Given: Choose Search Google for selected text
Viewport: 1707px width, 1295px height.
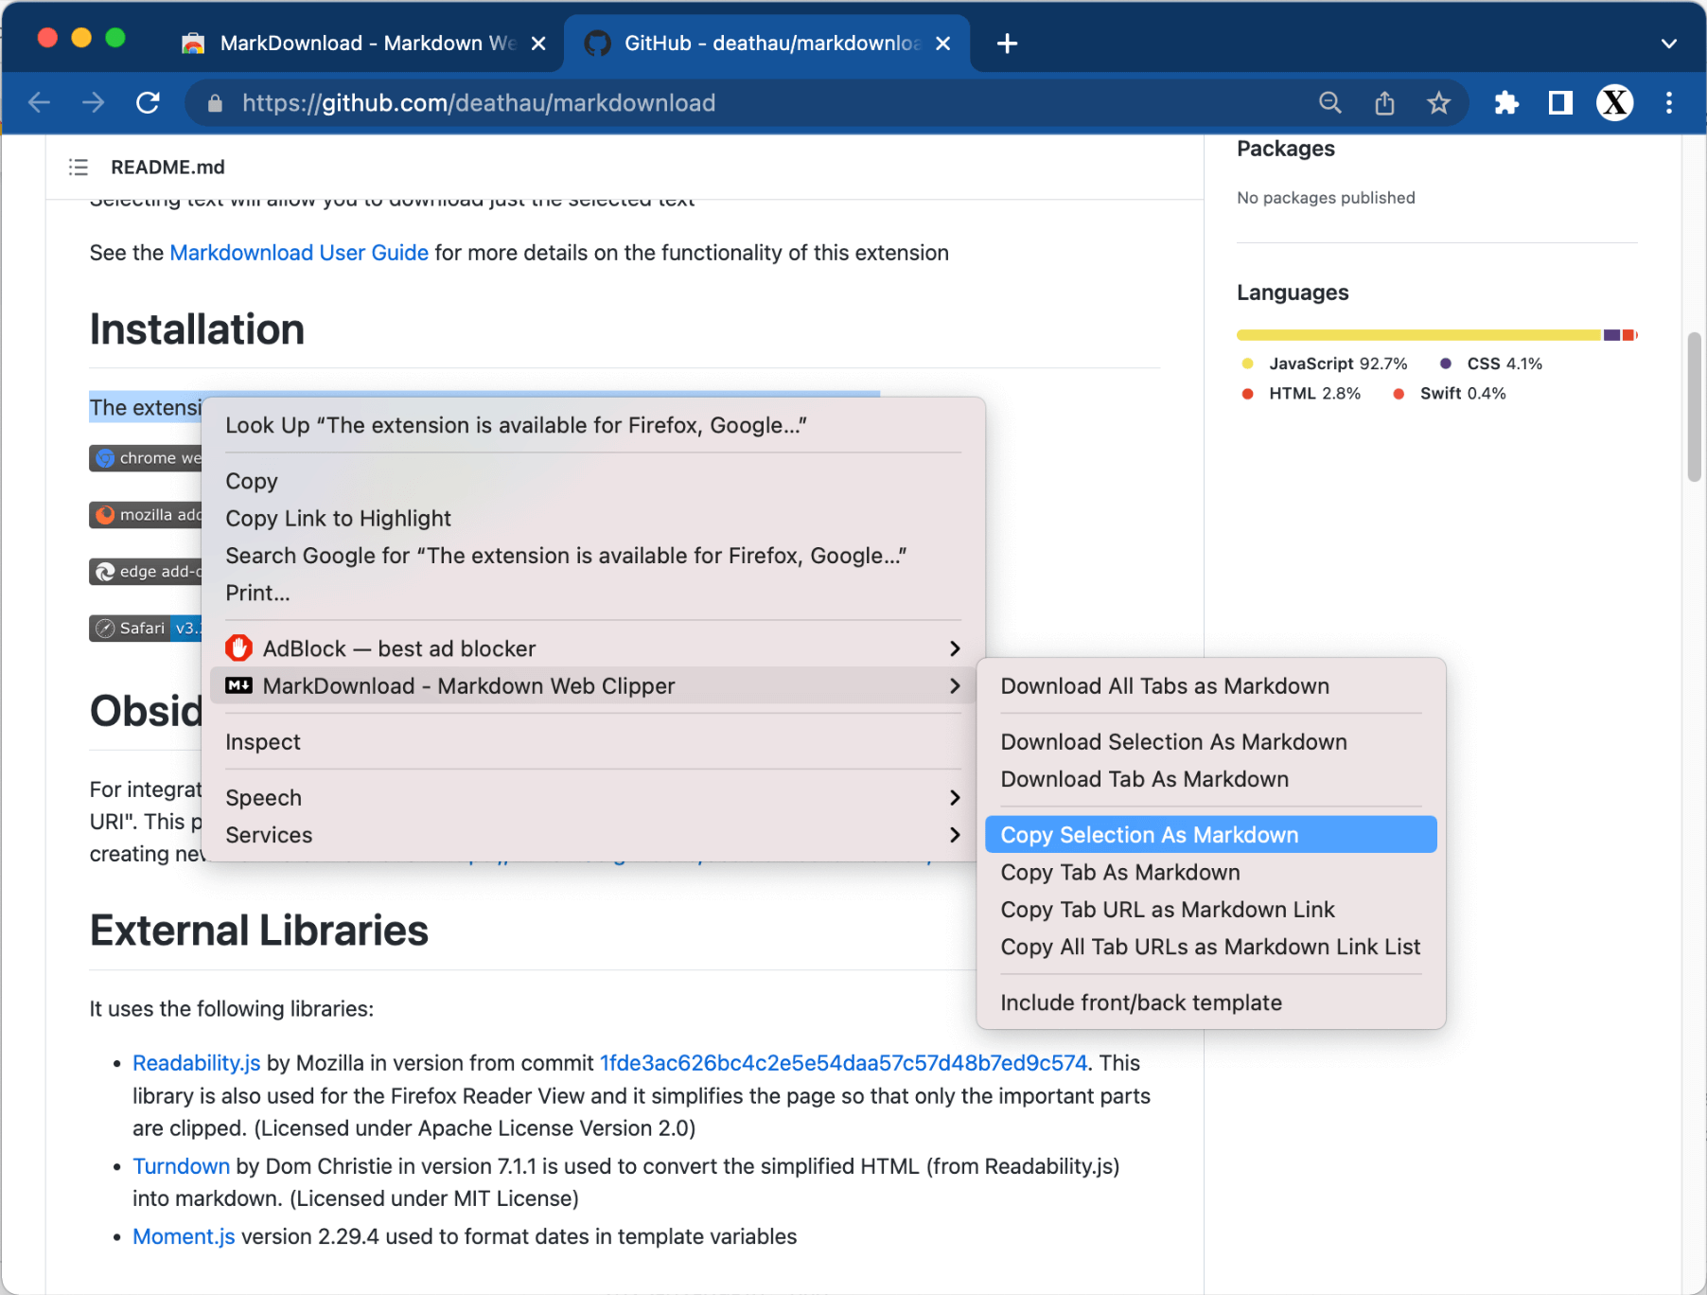Looking at the screenshot, I should (593, 556).
